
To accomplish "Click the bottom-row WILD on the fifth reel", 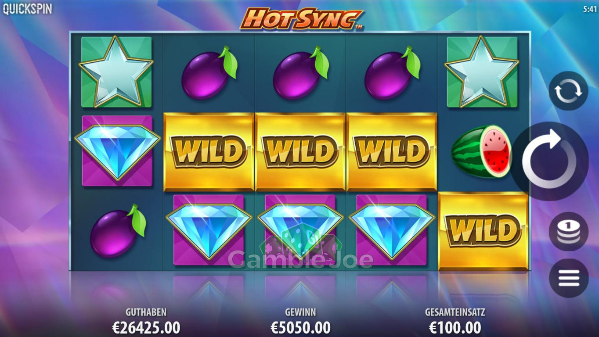I will (484, 231).
